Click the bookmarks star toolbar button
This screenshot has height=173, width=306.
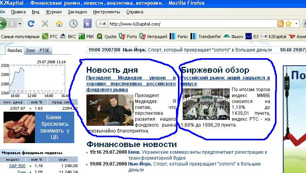(88, 24)
